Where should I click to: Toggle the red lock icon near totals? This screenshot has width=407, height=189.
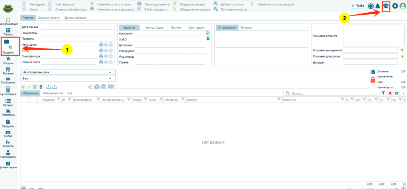(372, 79)
